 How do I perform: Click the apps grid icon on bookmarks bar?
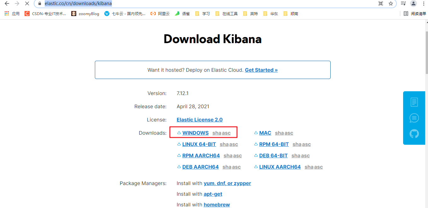pos(7,14)
